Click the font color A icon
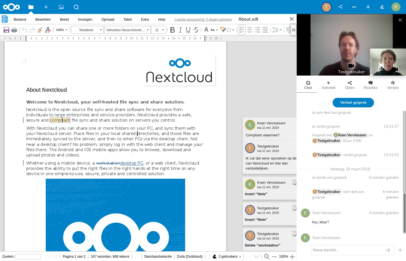 (x=206, y=30)
